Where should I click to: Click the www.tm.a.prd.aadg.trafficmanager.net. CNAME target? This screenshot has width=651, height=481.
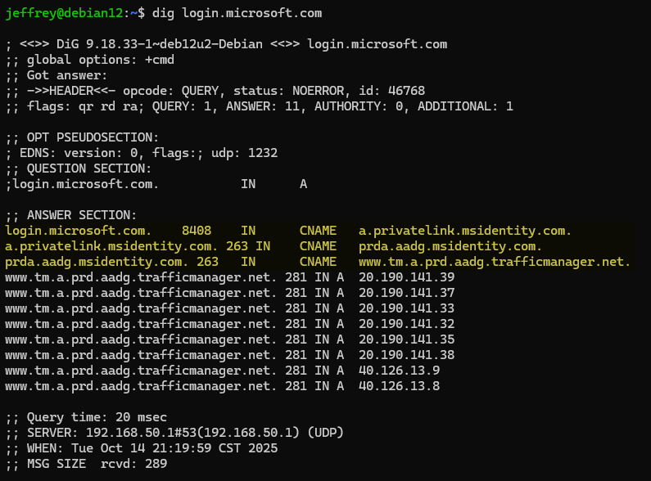point(495,262)
